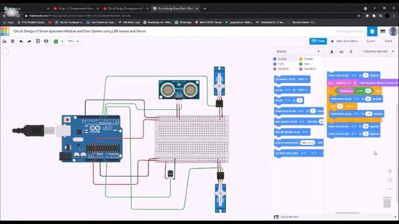Toggle notes visibility eye icon
This screenshot has height=224, width=399.
click(46, 41)
